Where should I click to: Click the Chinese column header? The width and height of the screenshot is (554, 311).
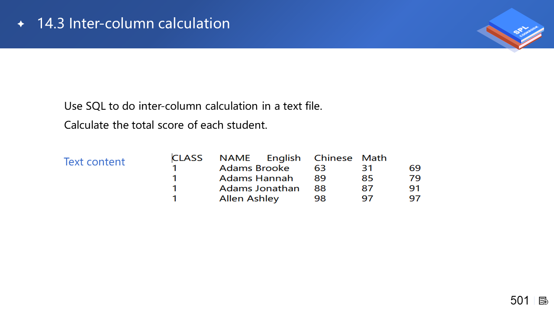333,158
